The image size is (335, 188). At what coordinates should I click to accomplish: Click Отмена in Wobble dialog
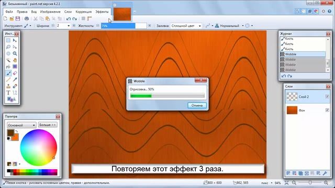click(197, 105)
